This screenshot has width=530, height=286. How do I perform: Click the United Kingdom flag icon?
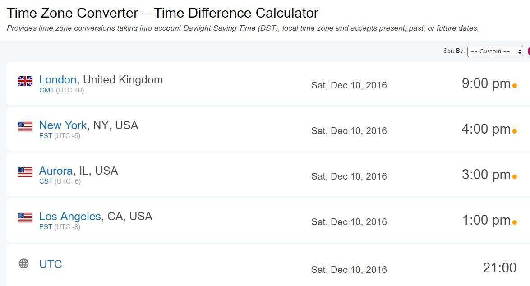(x=25, y=81)
